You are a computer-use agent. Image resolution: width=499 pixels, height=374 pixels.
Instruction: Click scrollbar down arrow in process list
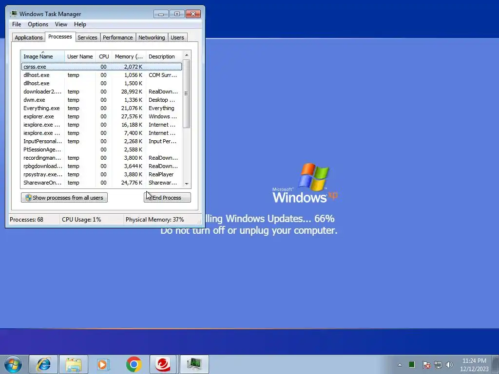(x=187, y=184)
